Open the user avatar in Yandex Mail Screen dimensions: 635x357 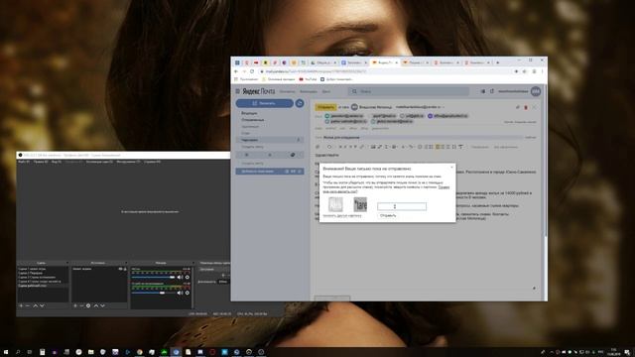(x=536, y=91)
